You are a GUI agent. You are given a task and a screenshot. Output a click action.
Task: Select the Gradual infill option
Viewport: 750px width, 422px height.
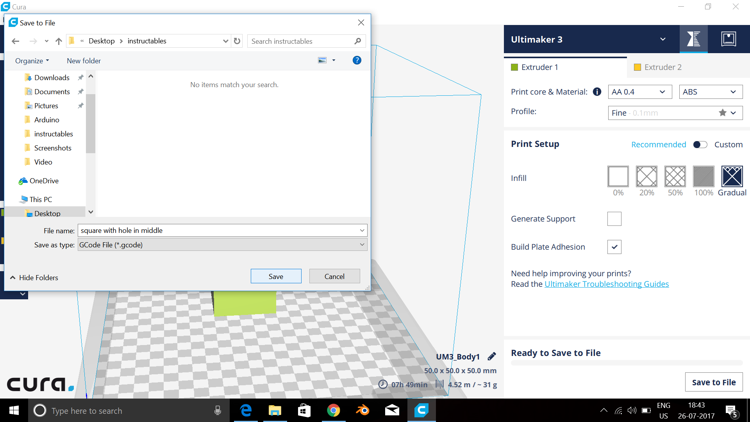pyautogui.click(x=732, y=177)
